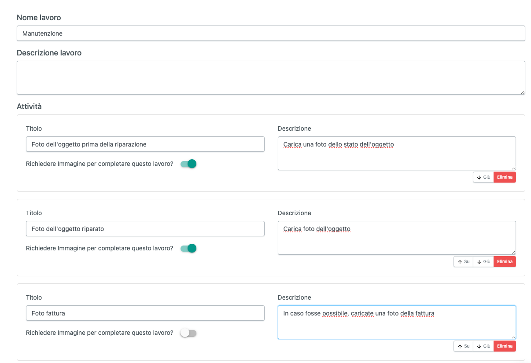Click inside the Descrizione lavoro textarea
This screenshot has width=531, height=363.
point(271,77)
